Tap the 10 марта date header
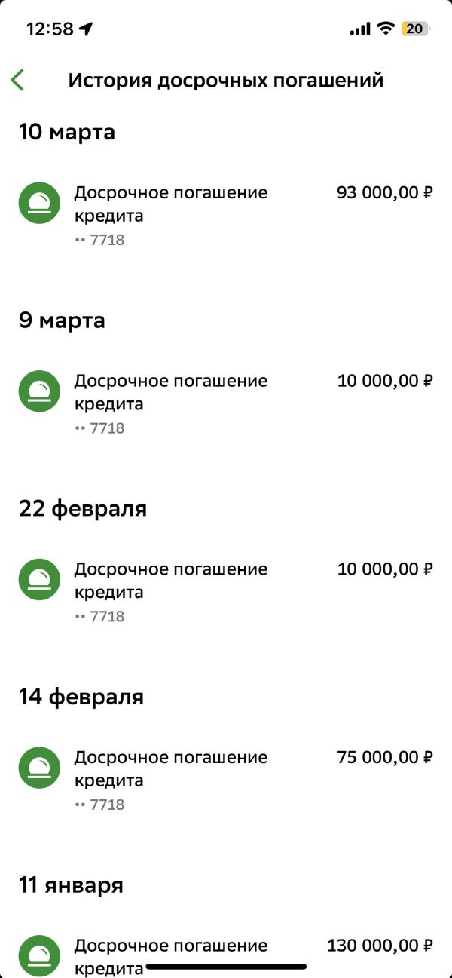452x978 pixels. [x=67, y=133]
